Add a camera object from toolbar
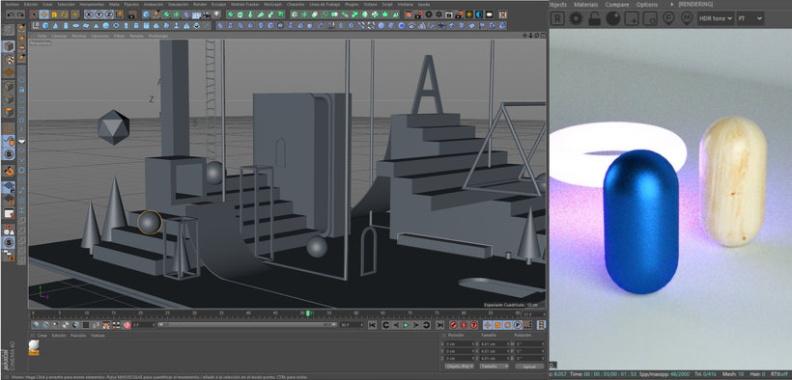 pyautogui.click(x=207, y=14)
